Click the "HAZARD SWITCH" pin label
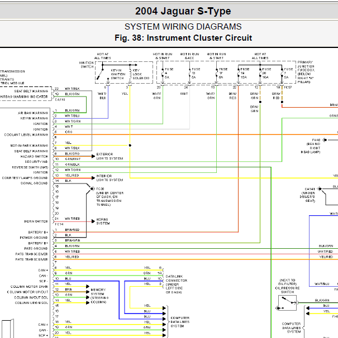This screenshot has height=338, width=338. (x=34, y=157)
